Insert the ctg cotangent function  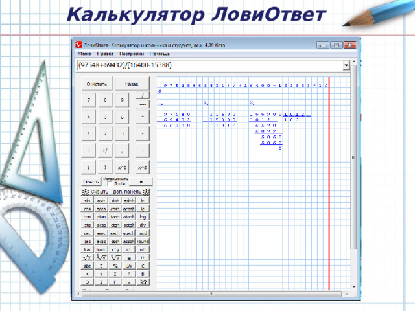click(x=88, y=225)
